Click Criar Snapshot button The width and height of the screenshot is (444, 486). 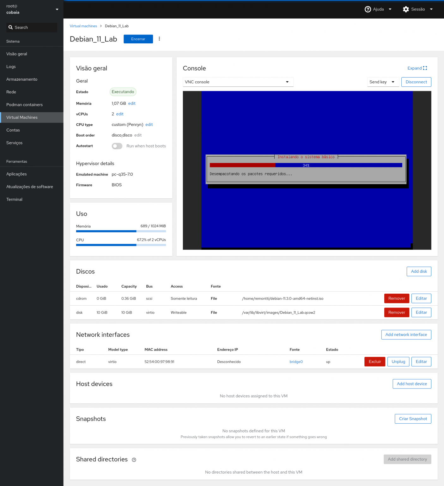pos(413,419)
